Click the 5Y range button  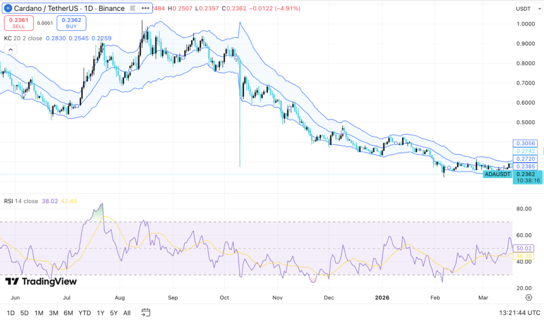[113, 313]
